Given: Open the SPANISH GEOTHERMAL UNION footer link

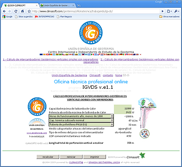Looking at the screenshot, I should click(x=104, y=162).
